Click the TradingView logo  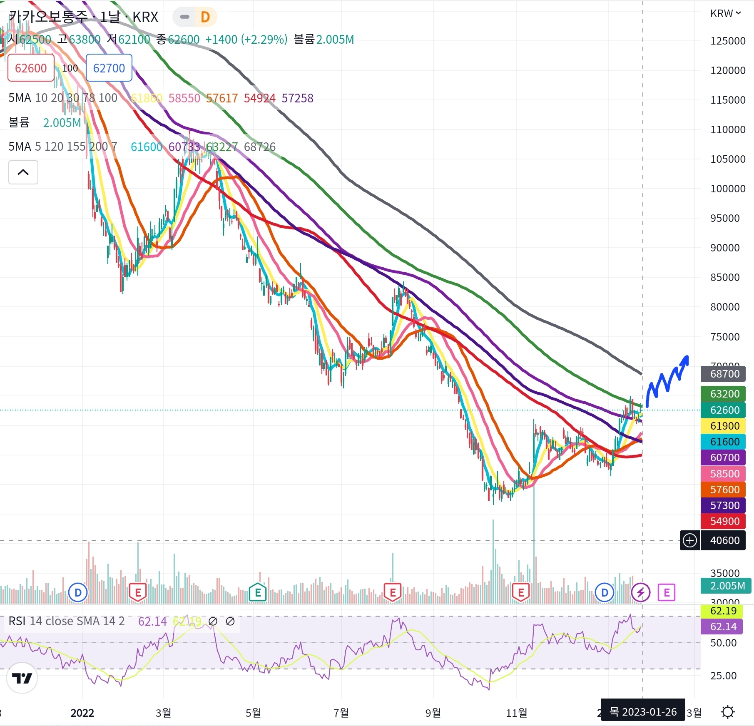(22, 678)
